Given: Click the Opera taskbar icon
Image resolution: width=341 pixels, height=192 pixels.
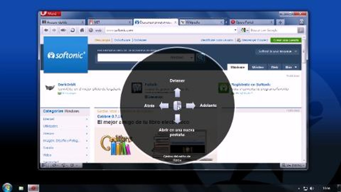Looking at the screenshot, I should (33, 188).
